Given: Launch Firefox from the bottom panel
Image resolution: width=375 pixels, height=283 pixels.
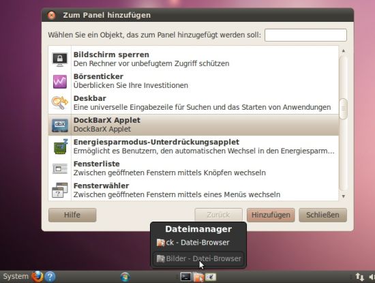Looking at the screenshot, I should tap(37, 277).
